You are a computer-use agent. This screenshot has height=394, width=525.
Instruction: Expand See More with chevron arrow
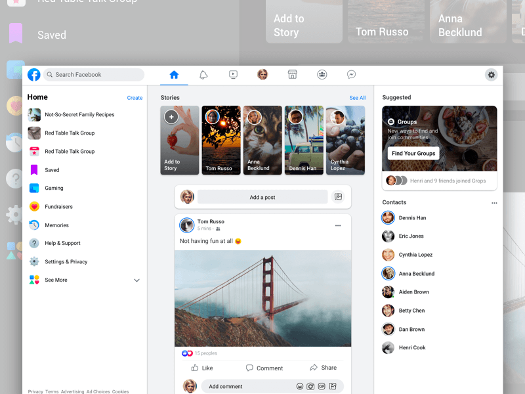(x=136, y=280)
